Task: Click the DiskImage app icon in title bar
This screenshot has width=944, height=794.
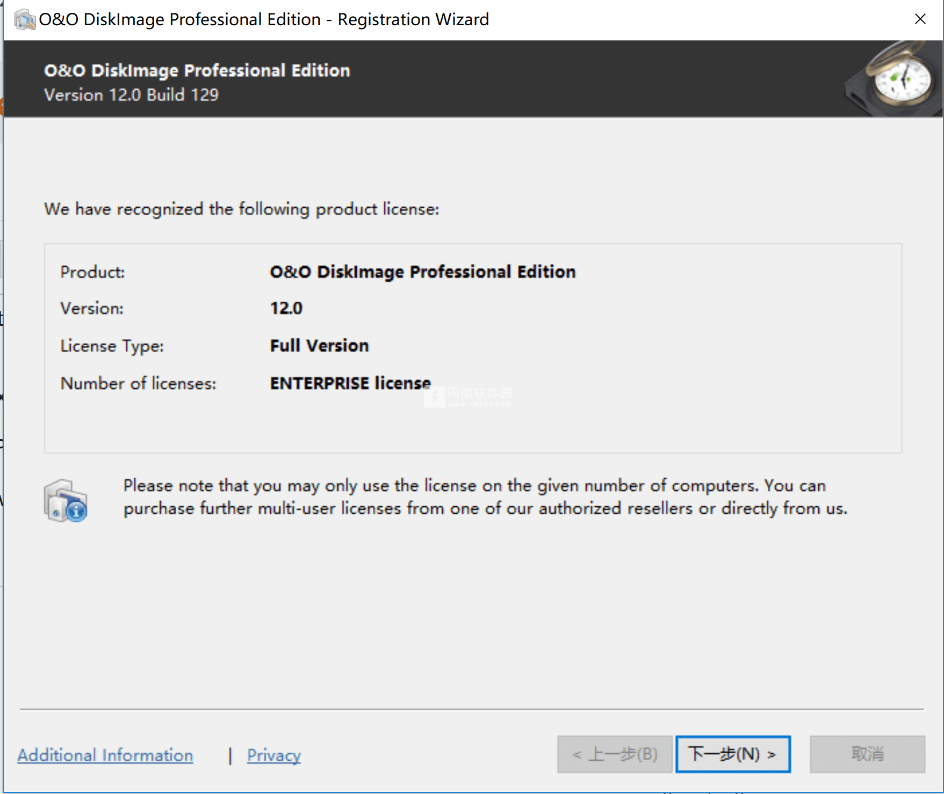Action: 25,20
